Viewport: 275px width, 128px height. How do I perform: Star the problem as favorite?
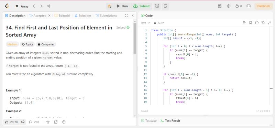(x=48, y=122)
